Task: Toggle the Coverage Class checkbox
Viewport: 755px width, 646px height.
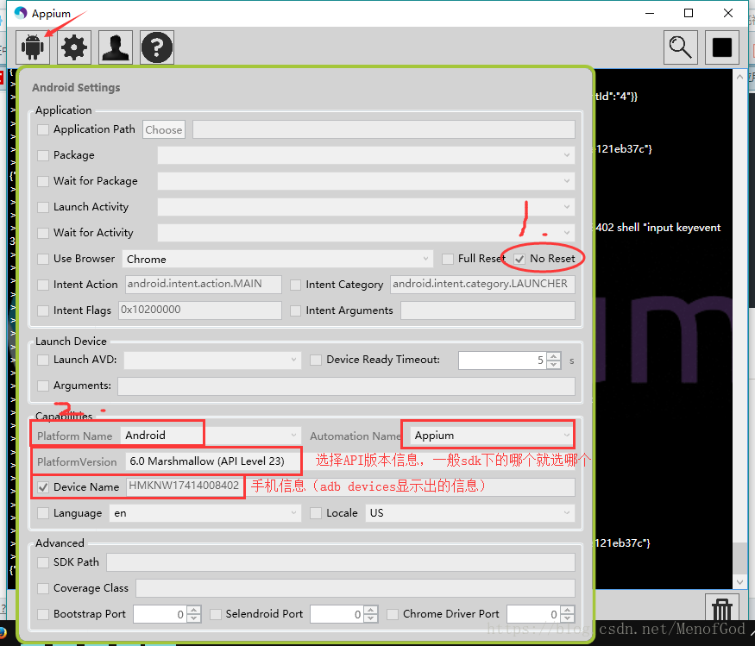Action: coord(43,588)
